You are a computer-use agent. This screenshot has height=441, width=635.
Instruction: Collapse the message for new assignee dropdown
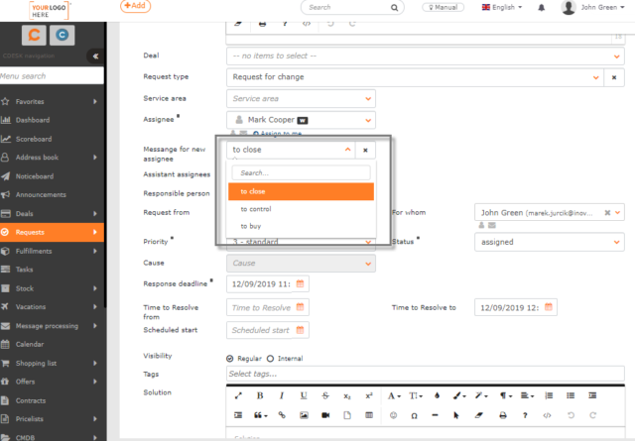click(347, 150)
